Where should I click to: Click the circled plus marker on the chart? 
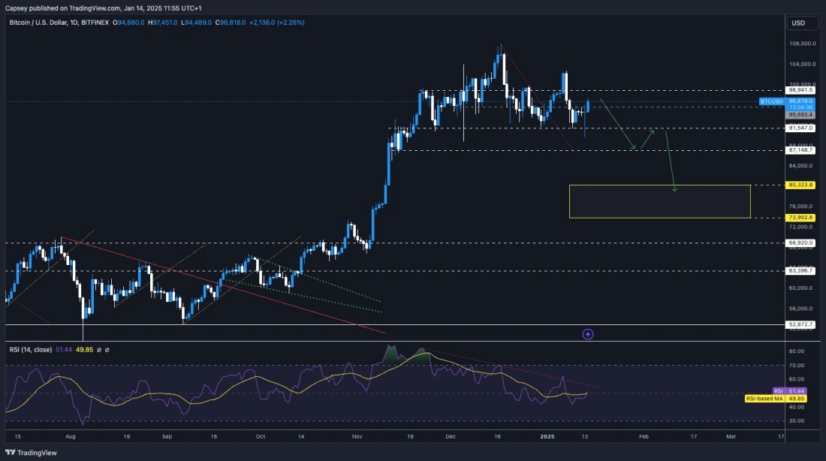pos(589,334)
